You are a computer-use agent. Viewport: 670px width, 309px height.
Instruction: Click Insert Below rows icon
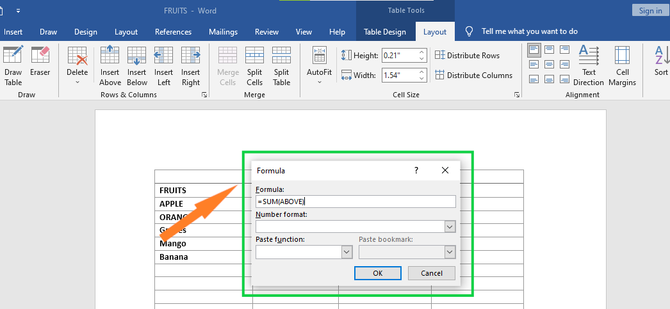[137, 66]
